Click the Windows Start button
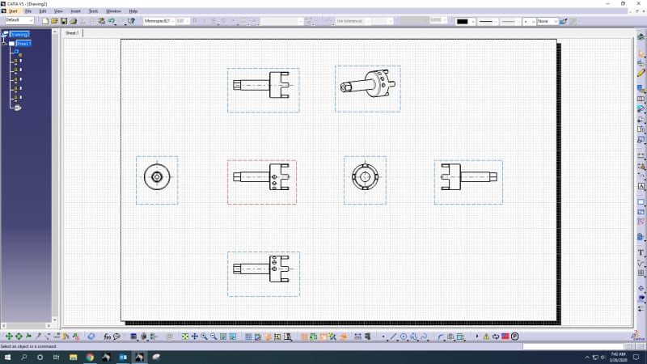This screenshot has width=647, height=364. (x=7, y=358)
